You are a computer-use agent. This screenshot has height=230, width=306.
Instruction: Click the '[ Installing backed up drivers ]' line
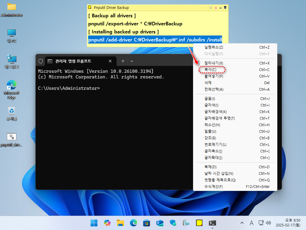tap(123, 32)
